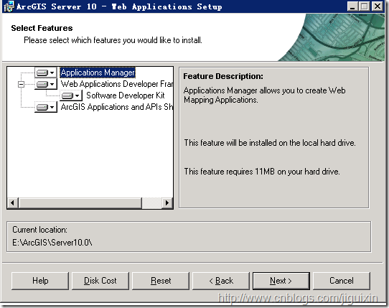Click the E:\ArcGIS\Server10.0\ location text
The height and width of the screenshot is (308, 389).
[52, 242]
